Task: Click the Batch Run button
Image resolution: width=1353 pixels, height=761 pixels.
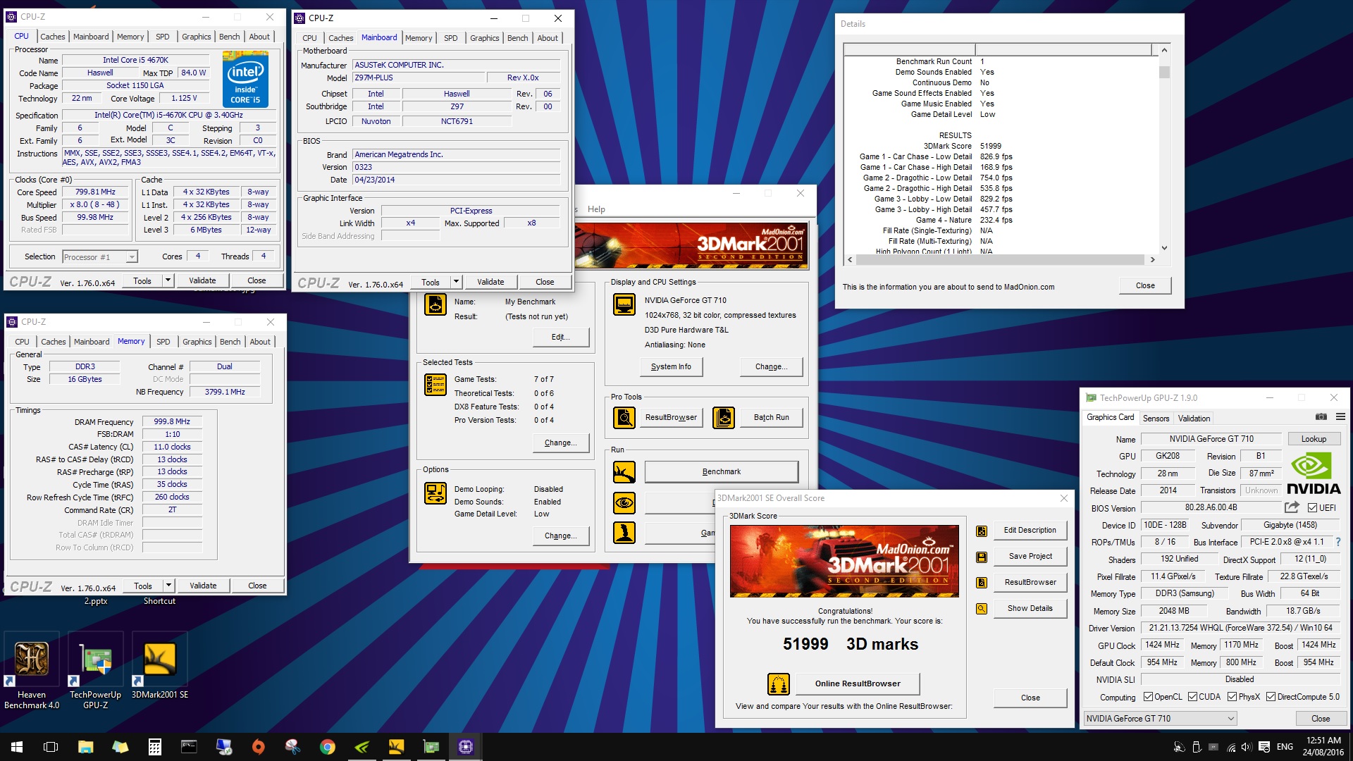Action: point(771,418)
